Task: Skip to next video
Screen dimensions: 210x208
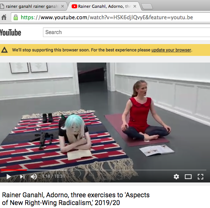Action: click(x=22, y=177)
